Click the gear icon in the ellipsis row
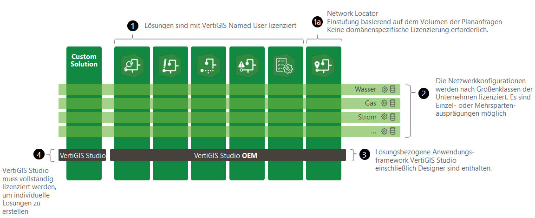 click(385, 132)
